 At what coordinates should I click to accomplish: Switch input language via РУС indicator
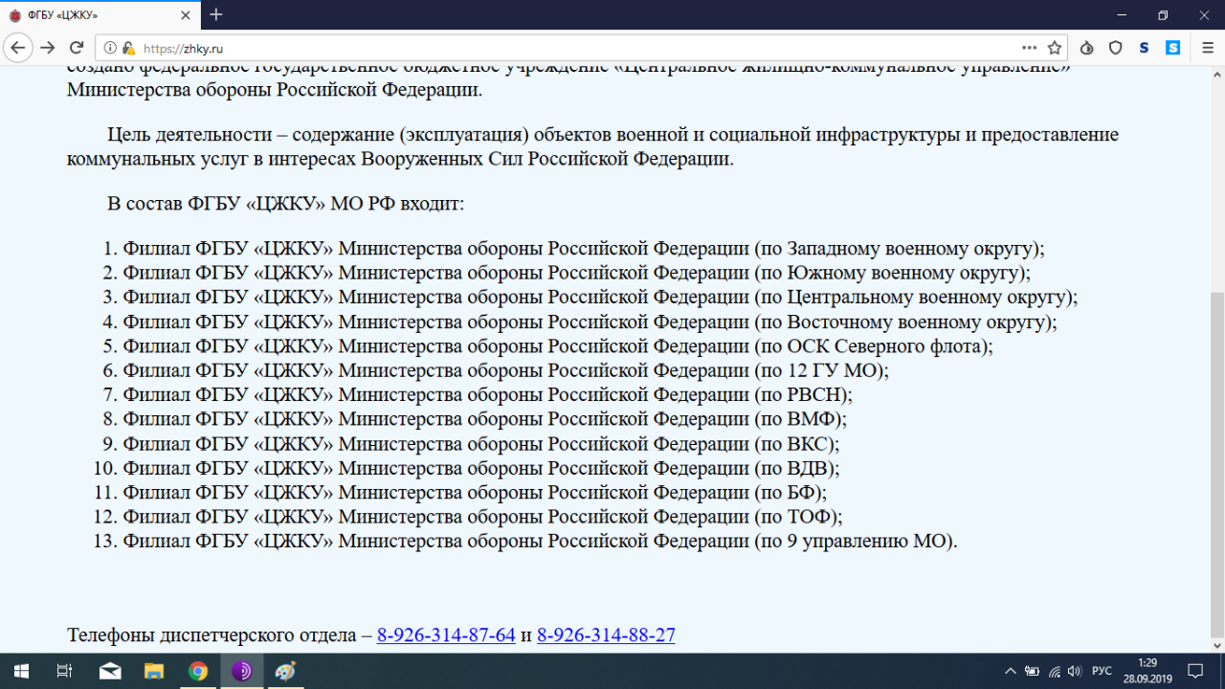tap(1102, 671)
